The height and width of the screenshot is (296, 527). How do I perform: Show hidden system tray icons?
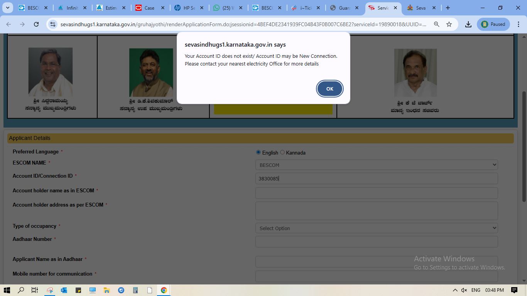[x=455, y=290]
